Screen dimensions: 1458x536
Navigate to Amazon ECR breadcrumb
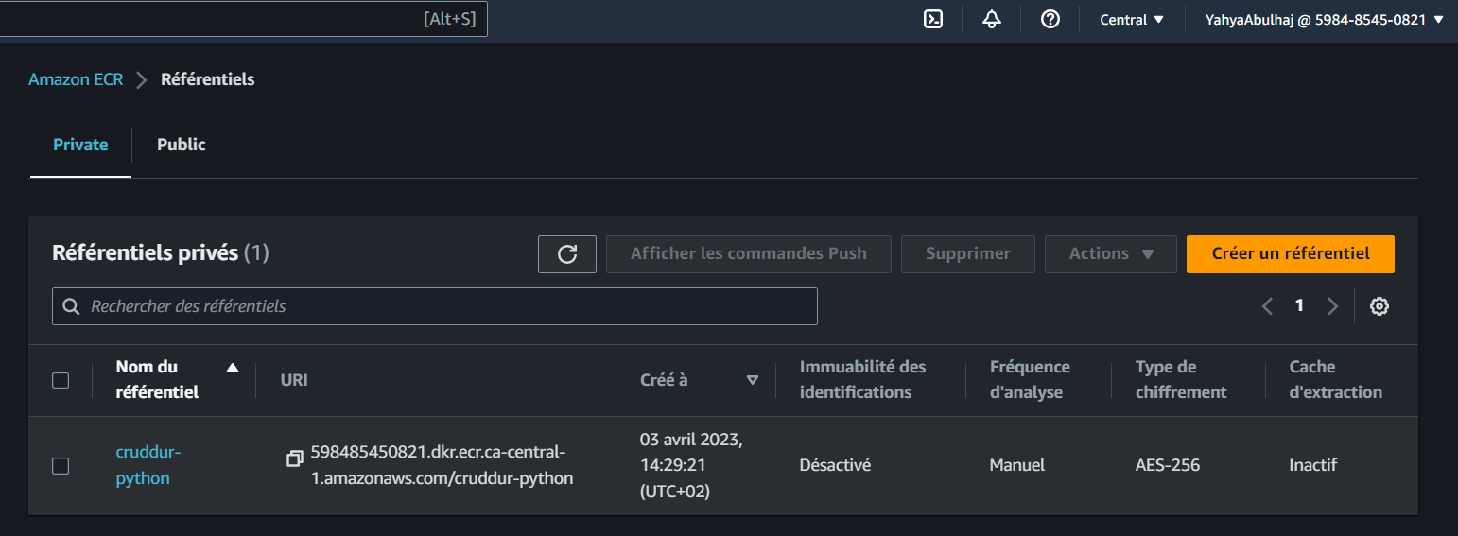tap(76, 79)
